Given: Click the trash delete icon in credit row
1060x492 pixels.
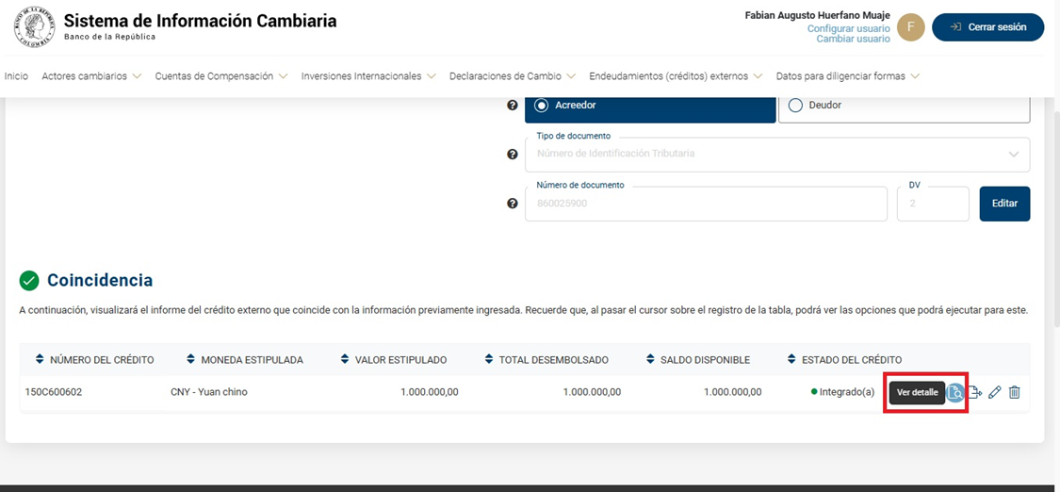Looking at the screenshot, I should coord(1015,392).
